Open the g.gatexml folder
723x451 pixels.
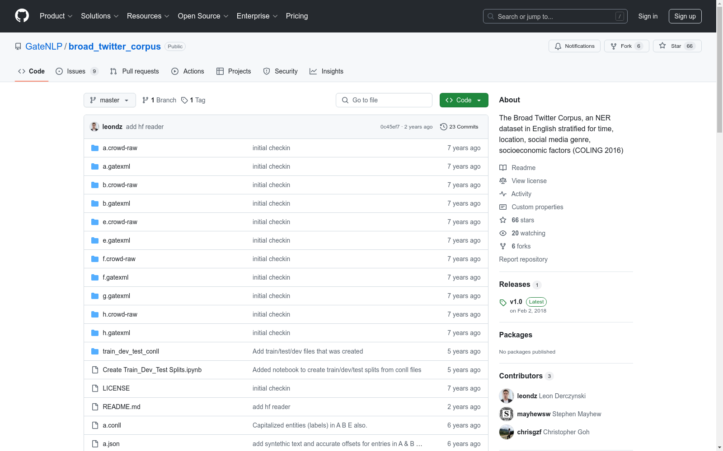[x=117, y=296]
